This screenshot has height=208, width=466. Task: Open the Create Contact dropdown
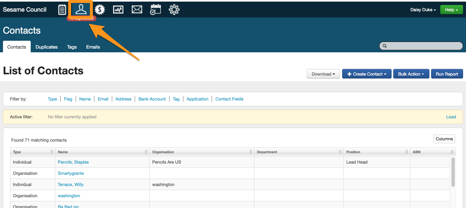[x=367, y=74]
